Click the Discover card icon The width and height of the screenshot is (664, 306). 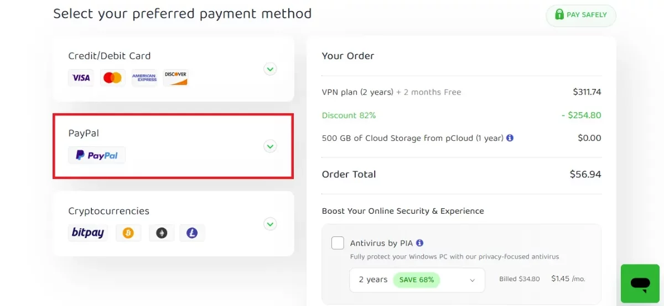(176, 78)
